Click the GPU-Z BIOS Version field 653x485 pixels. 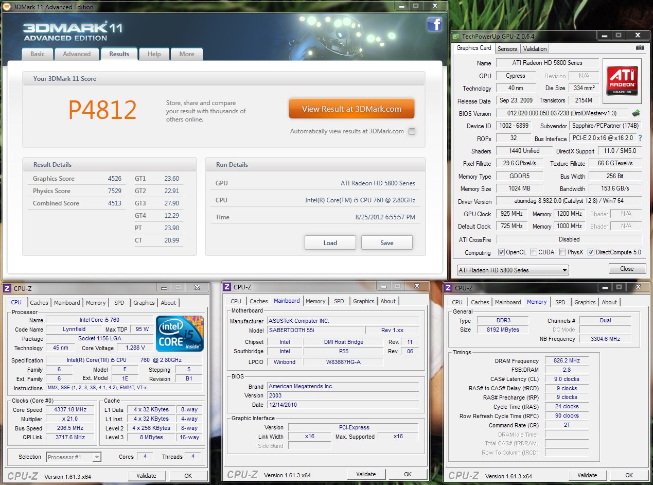click(x=563, y=113)
